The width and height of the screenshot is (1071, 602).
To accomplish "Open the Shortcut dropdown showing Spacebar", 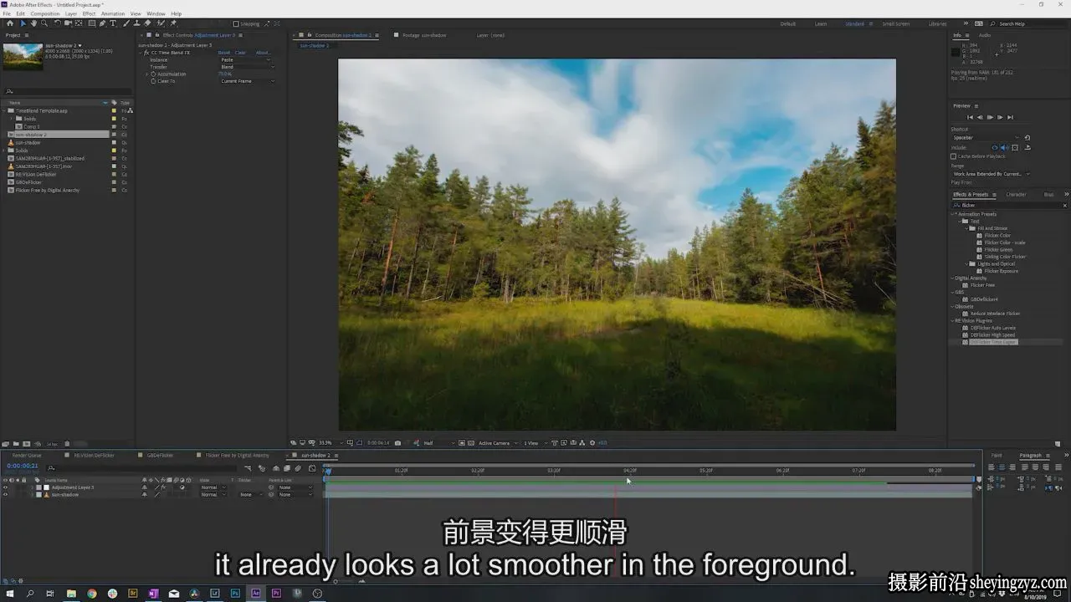I will click(986, 137).
